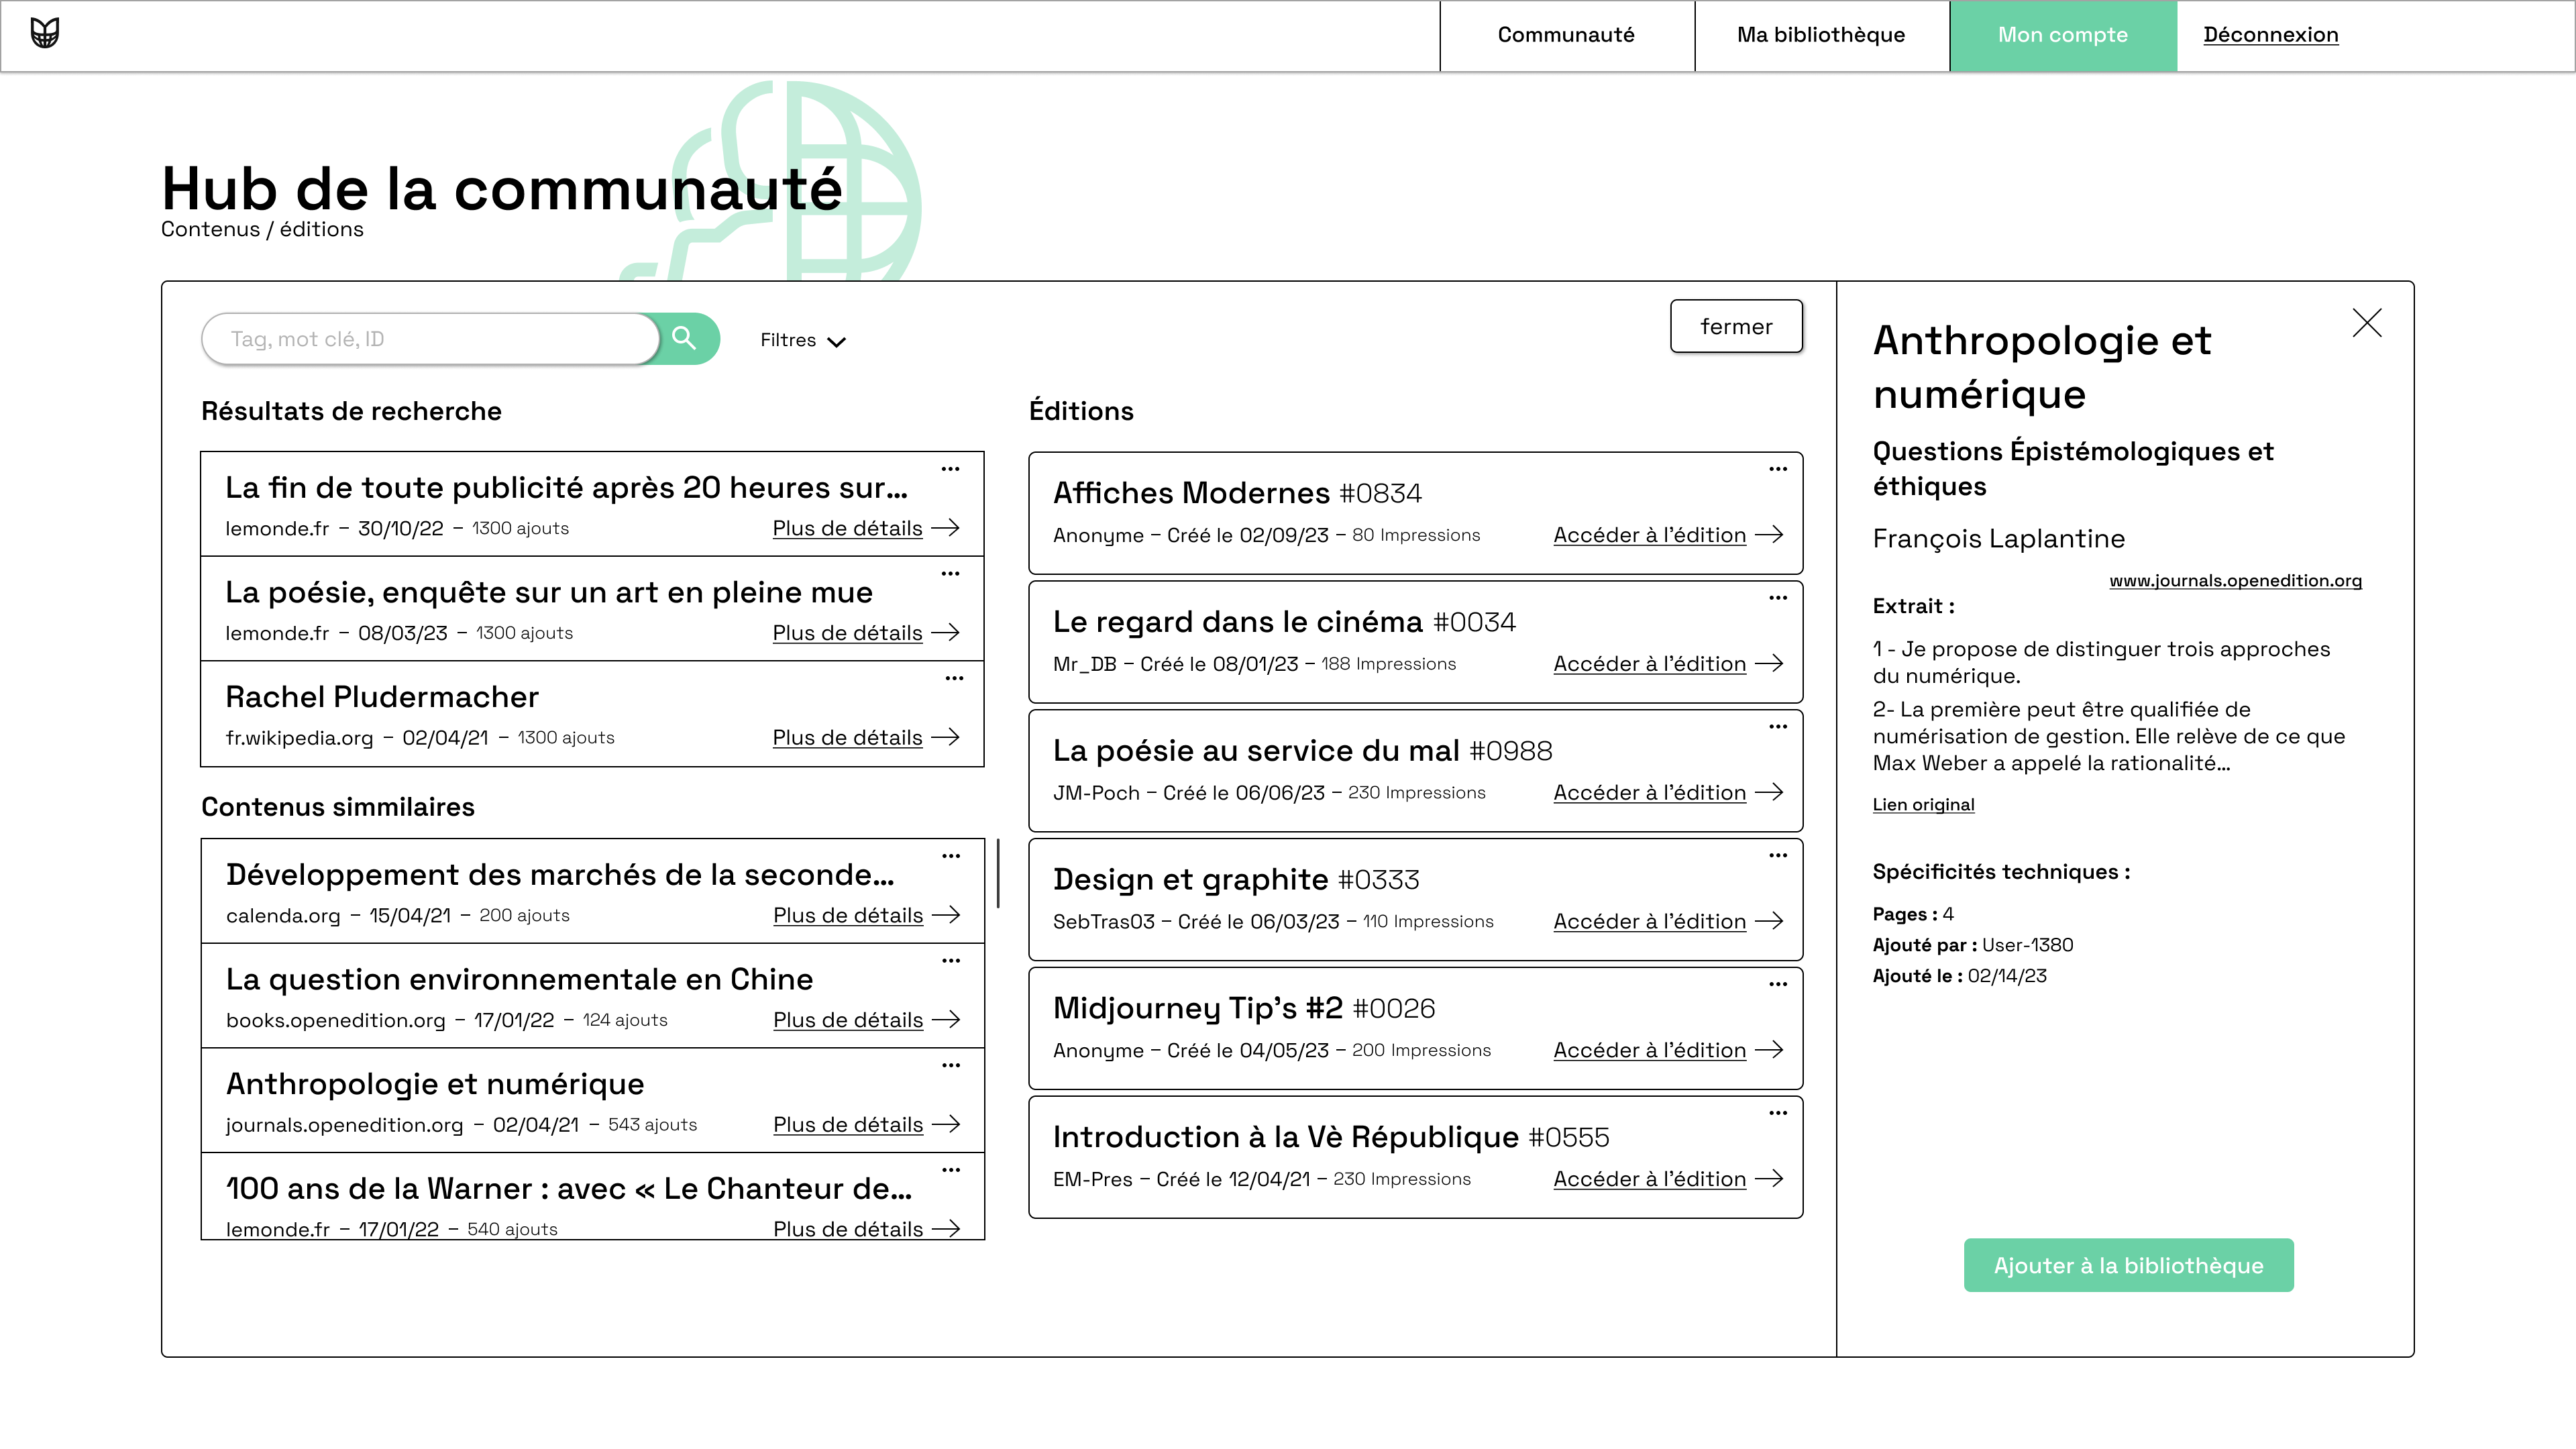This screenshot has width=2576, height=1449.
Task: Open three-dot menu for Anthropologie et numérique card
Action: point(951,1065)
